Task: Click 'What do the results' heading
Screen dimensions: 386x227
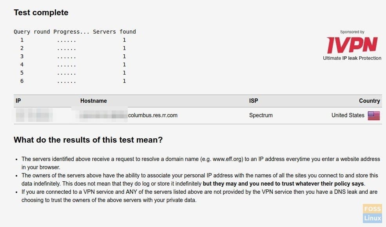Action: pos(88,140)
